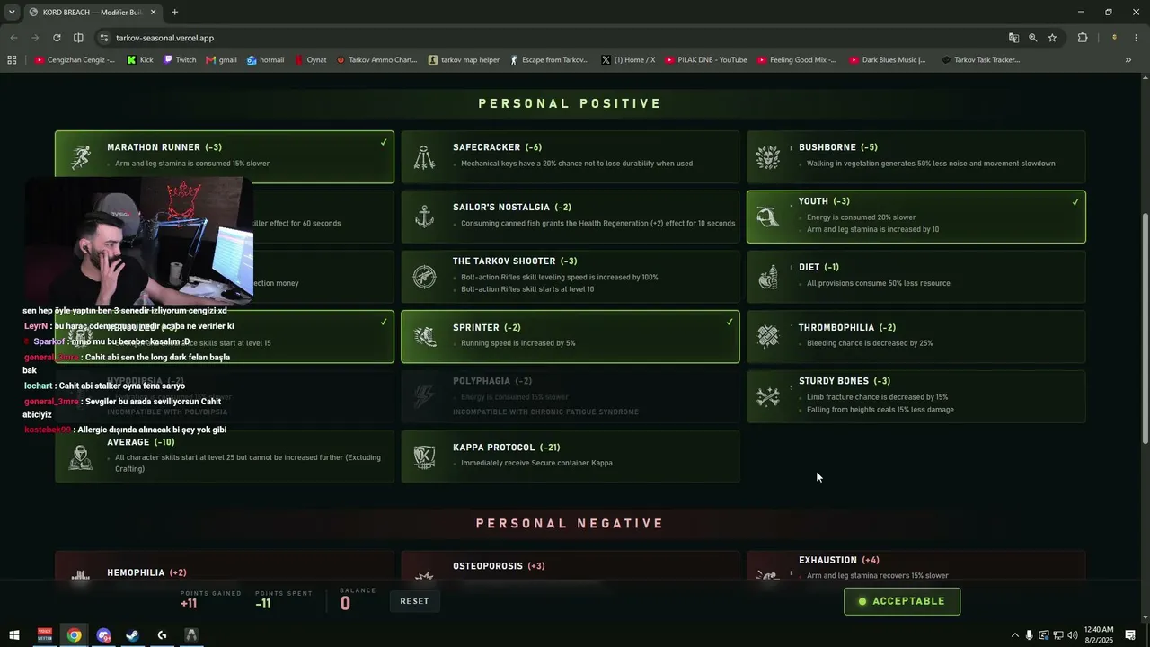Bookmark this page with the star icon
1150x647 pixels.
coord(1052,38)
